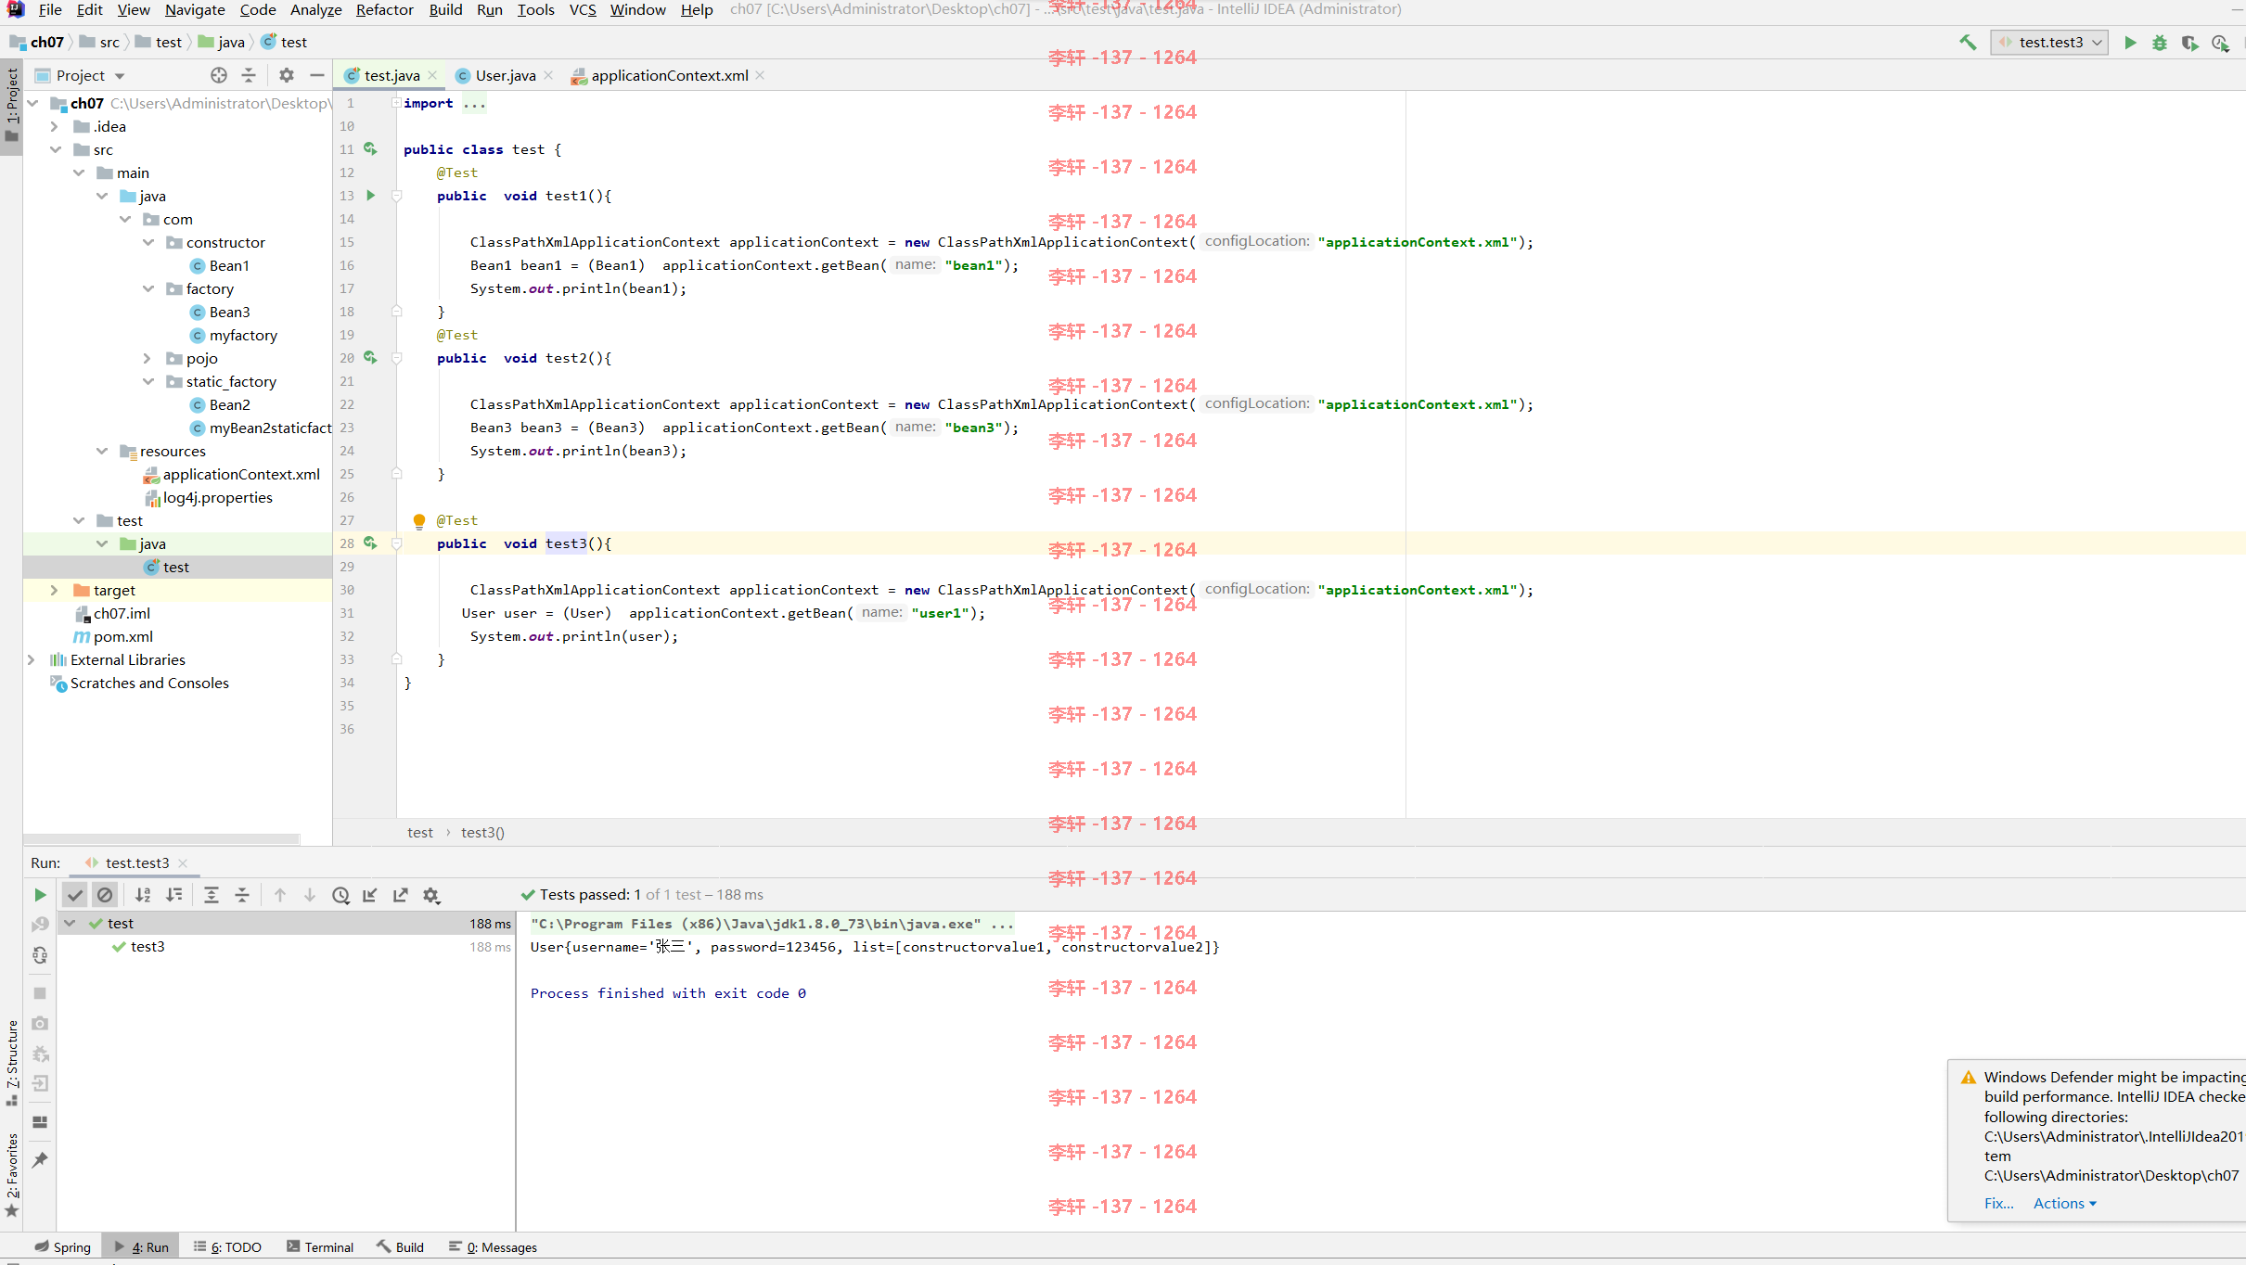Click Project panel horizontal scrollbar
This screenshot has height=1265, width=2246.
[x=162, y=839]
